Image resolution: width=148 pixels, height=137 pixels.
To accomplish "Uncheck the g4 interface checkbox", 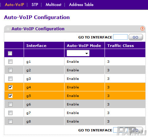I will tap(10, 87).
